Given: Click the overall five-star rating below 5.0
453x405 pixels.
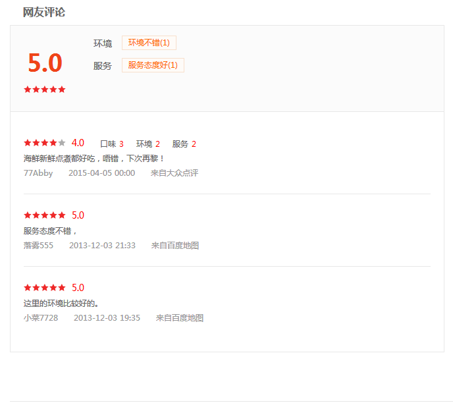Looking at the screenshot, I should [x=45, y=90].
